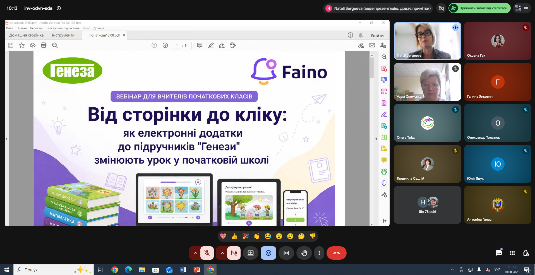Go to previous page arrow
Image resolution: width=535 pixels, height=275 pixels.
tap(154, 45)
